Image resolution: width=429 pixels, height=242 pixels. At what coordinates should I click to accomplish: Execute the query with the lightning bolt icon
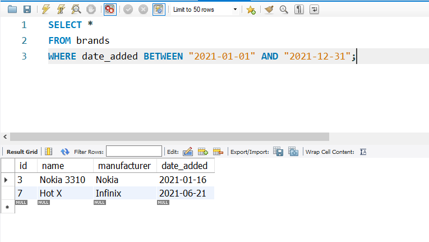point(47,10)
